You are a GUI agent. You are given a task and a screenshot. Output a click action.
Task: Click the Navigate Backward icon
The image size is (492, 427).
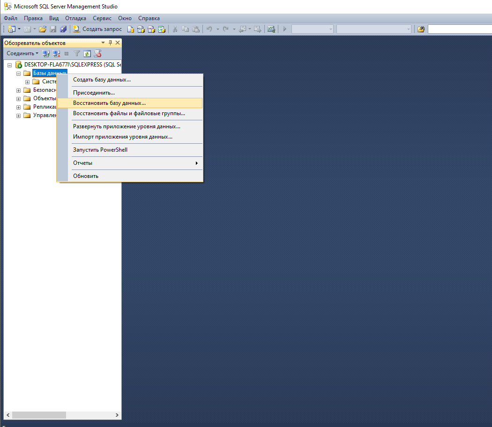243,29
